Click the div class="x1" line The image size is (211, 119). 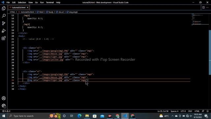(x=32, y=48)
